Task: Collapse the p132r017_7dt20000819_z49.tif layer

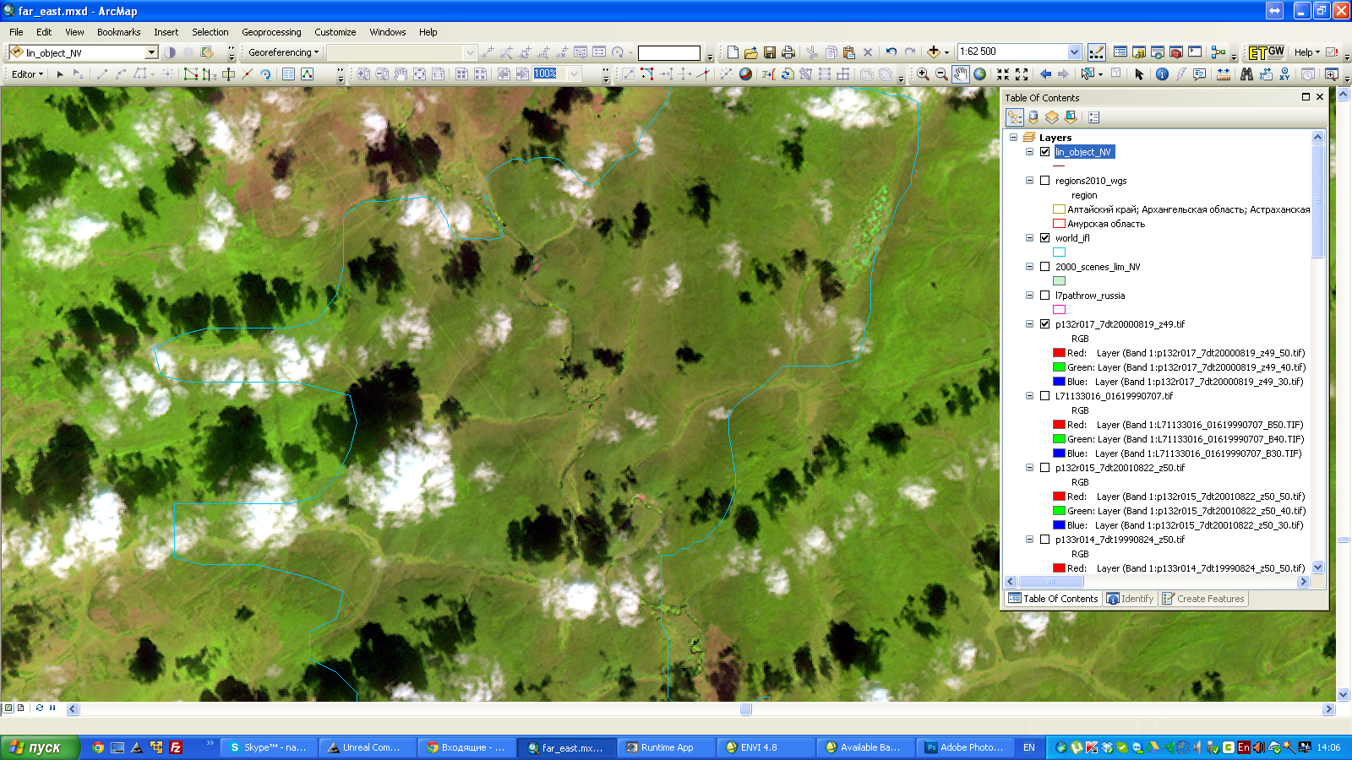Action: coord(1029,324)
